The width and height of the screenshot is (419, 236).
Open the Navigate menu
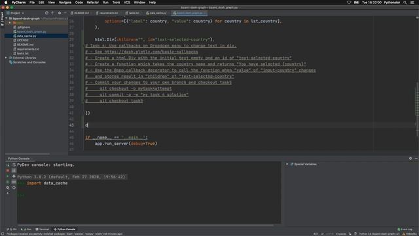pos(65,3)
